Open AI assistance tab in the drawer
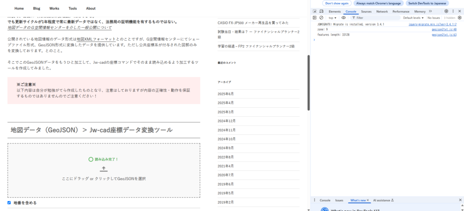 (x=383, y=200)
